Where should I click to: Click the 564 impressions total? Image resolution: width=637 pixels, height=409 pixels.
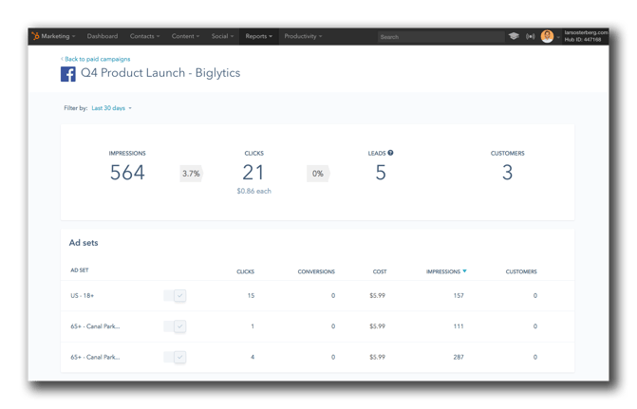pos(127,173)
